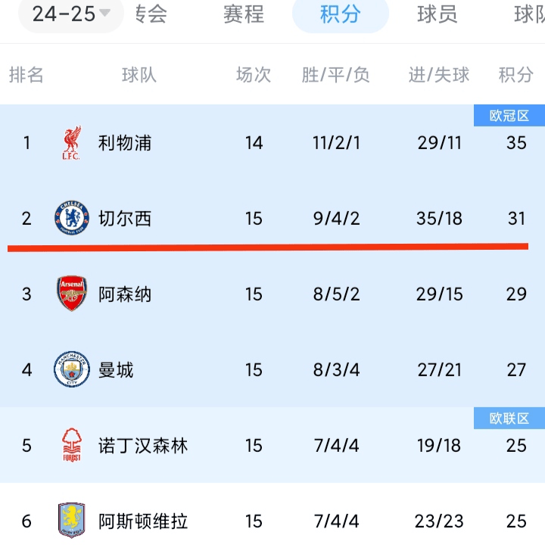Click the Chelsea club crest icon
Viewport: 545px width, 548px height.
pos(72,219)
